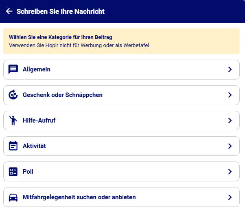Click the chevron on the Poll row
The width and height of the screenshot is (245, 211).
(x=230, y=172)
